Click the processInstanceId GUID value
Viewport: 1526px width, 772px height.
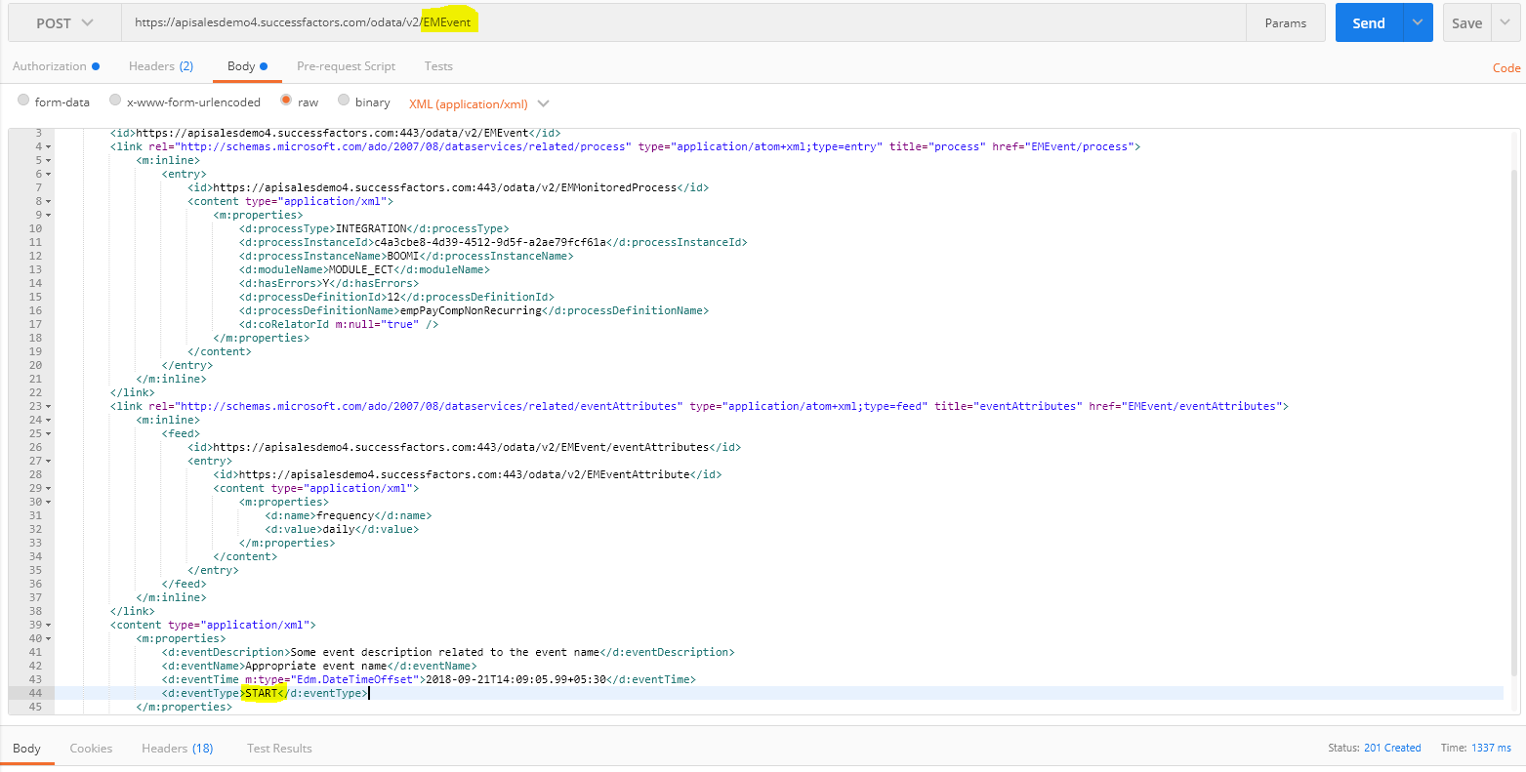tap(490, 242)
